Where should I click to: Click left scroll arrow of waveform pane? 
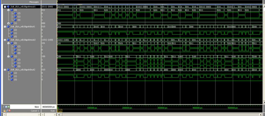point(59,115)
